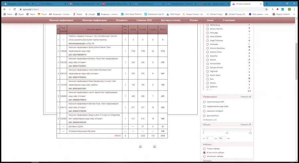Open the Почта bookmark
This screenshot has height=163, width=299.
click(42, 14)
